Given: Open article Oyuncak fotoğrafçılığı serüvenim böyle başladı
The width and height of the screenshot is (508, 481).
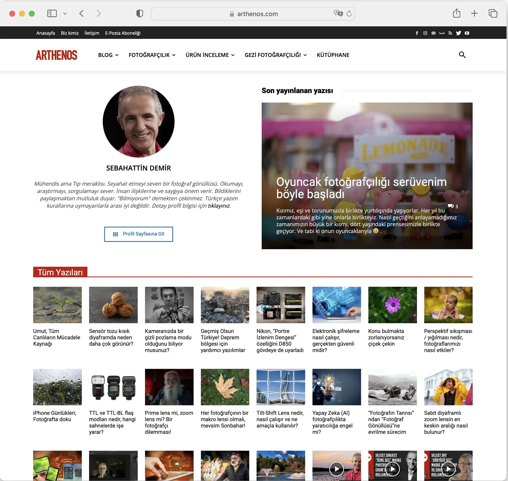Looking at the screenshot, I should pyautogui.click(x=361, y=188).
